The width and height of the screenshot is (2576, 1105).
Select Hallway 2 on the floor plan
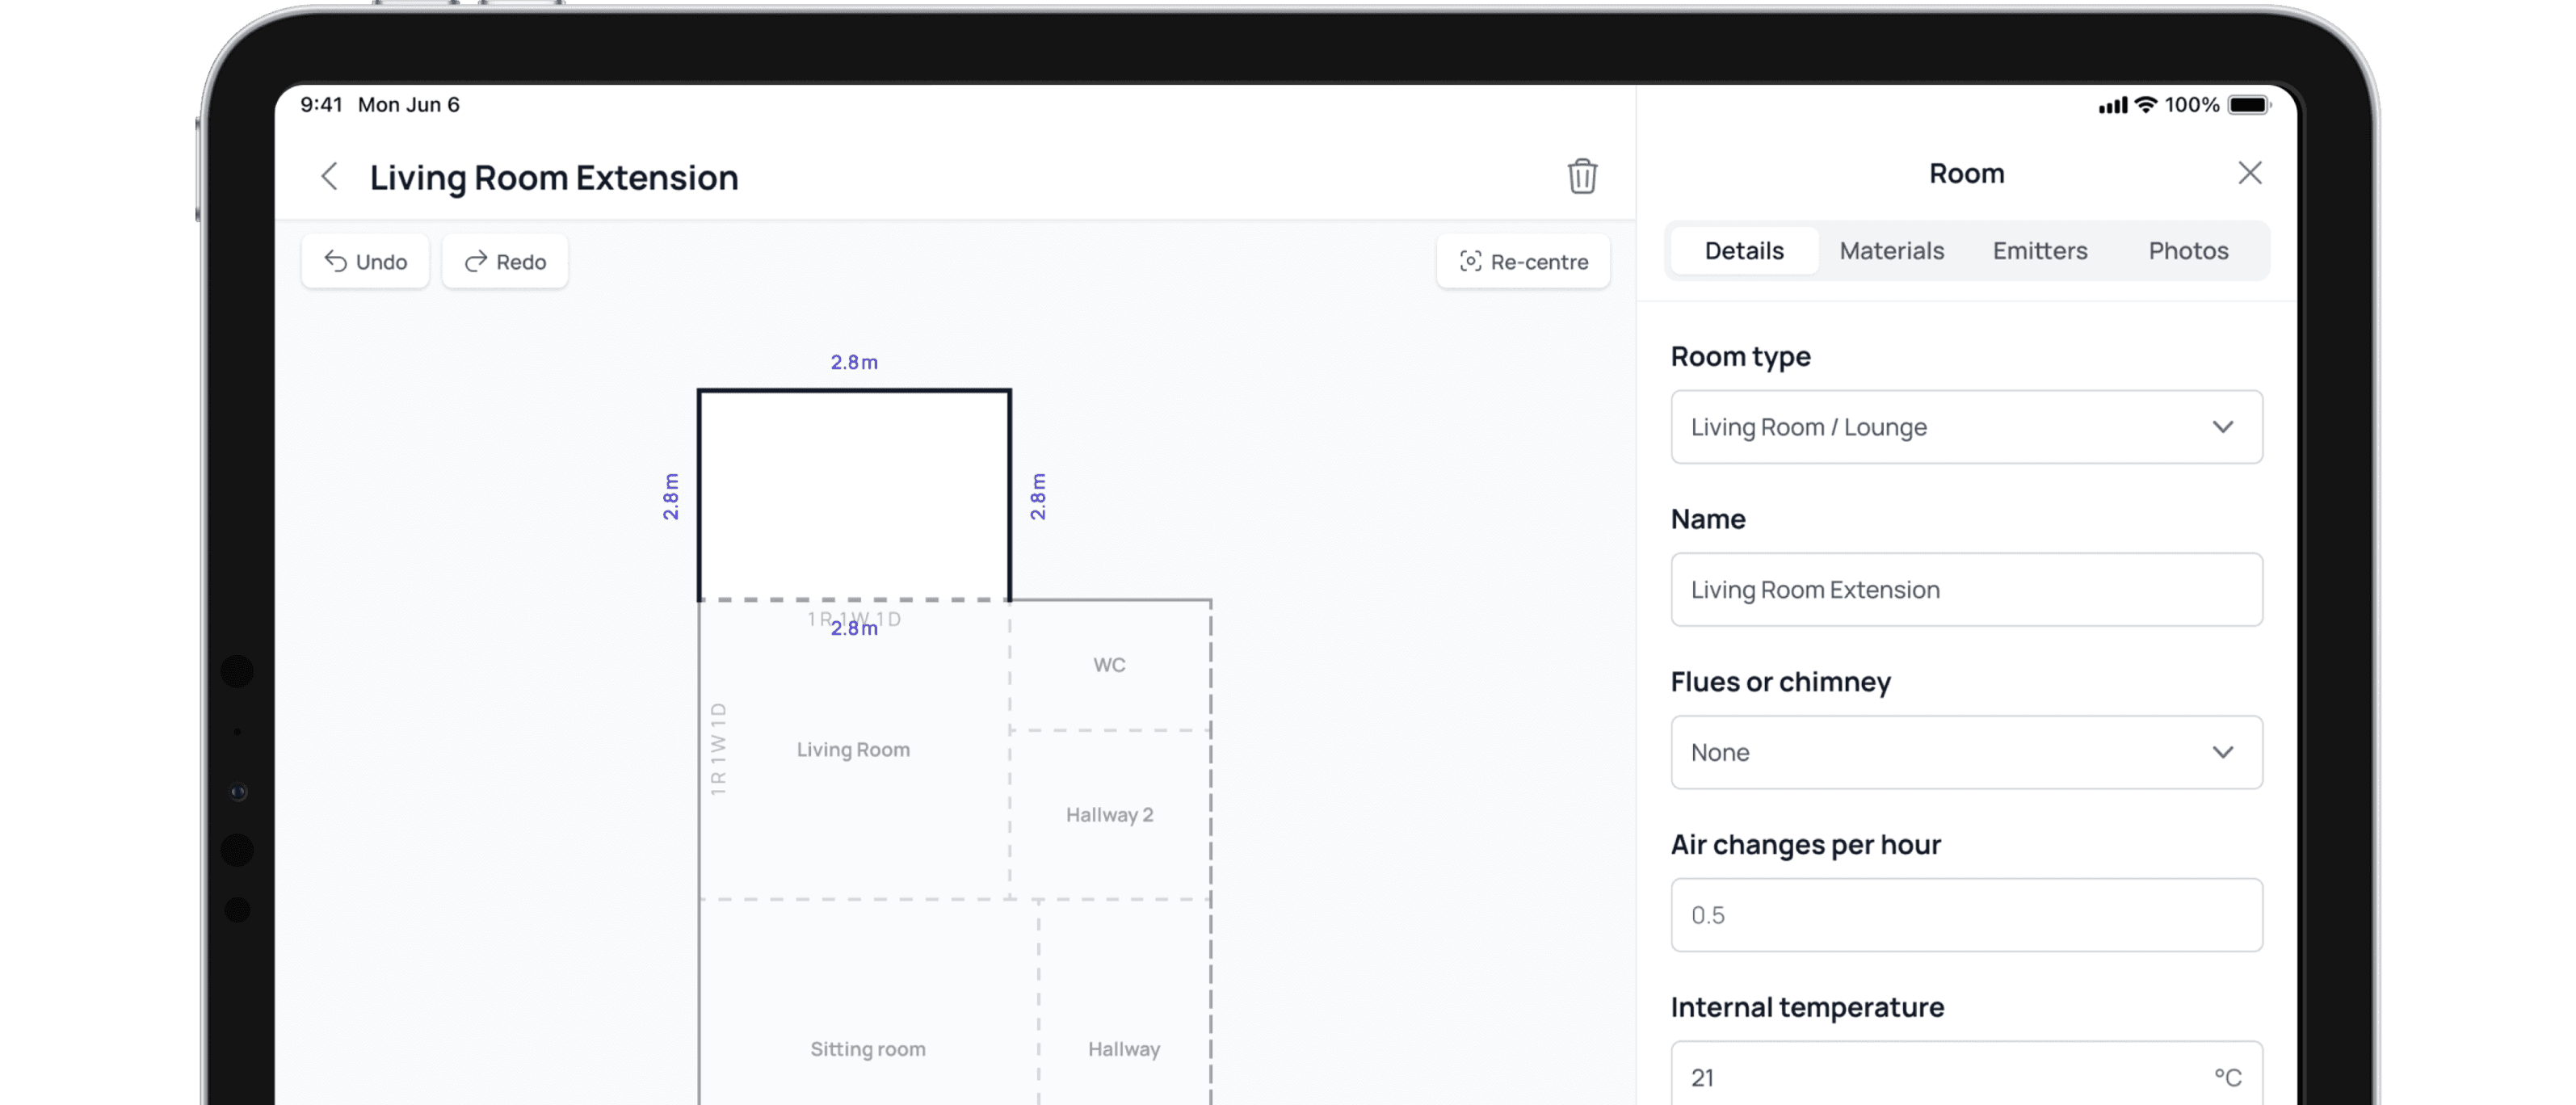[1109, 815]
